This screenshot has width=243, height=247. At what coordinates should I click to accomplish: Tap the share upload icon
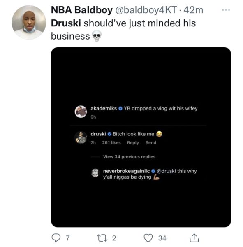[x=194, y=238]
